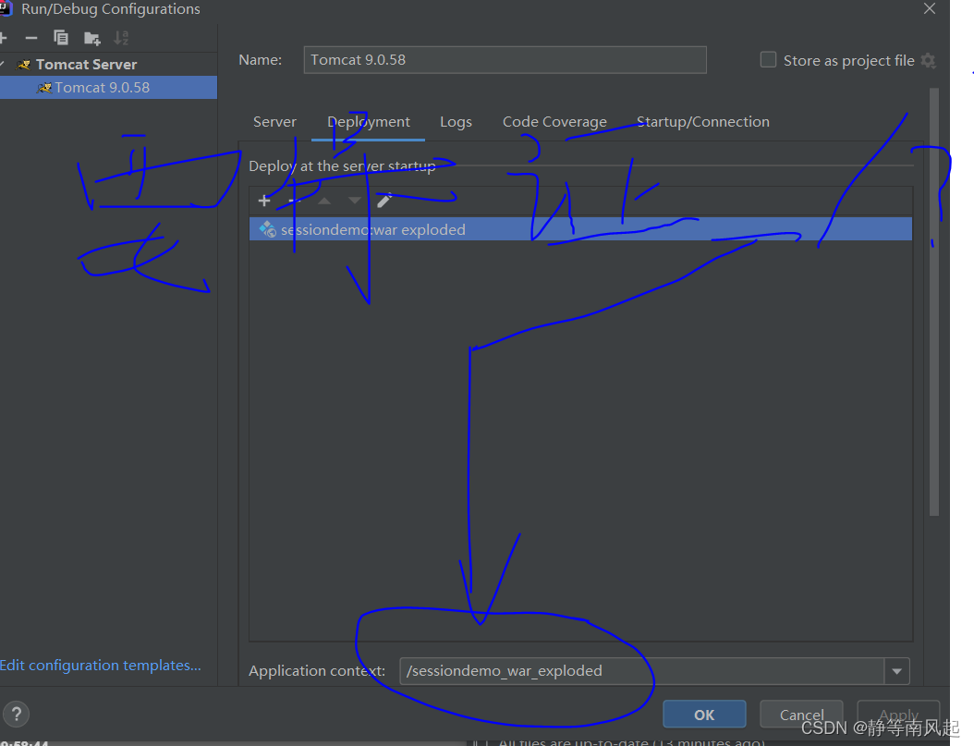Select the sessiondemo:war exploded artifact row

[x=581, y=229]
